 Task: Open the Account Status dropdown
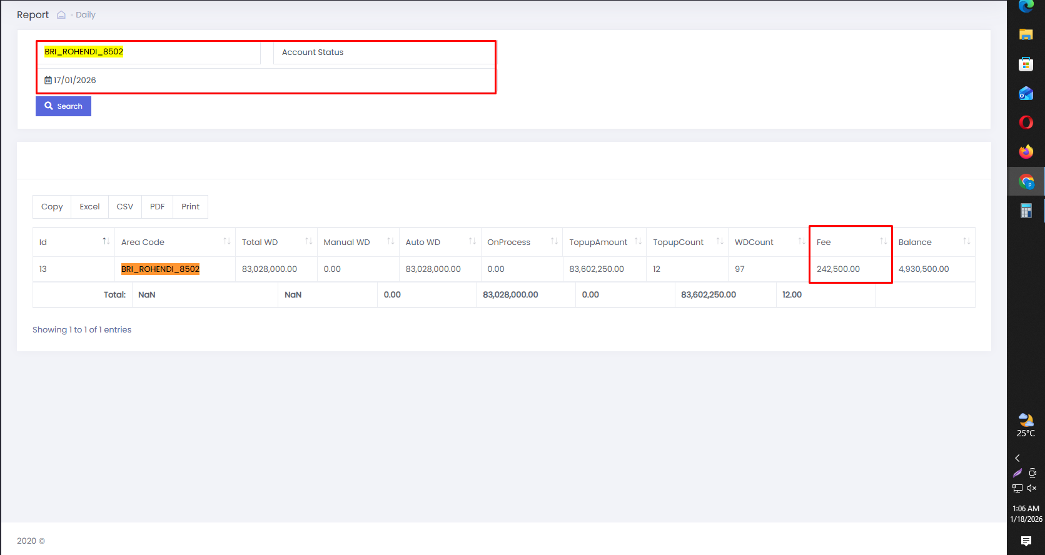384,52
